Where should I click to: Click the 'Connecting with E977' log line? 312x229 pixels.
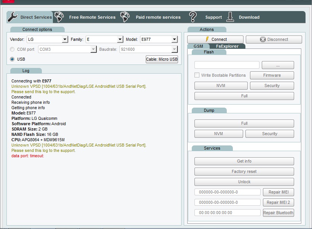pyautogui.click(x=31, y=81)
